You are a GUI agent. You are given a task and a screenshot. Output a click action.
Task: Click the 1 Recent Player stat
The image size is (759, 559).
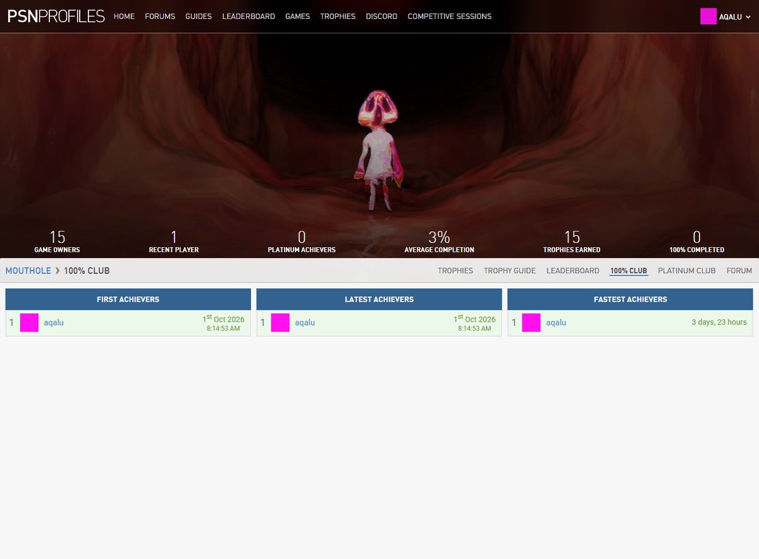[174, 242]
